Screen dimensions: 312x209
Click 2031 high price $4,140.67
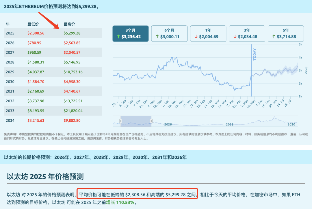pos(72,91)
